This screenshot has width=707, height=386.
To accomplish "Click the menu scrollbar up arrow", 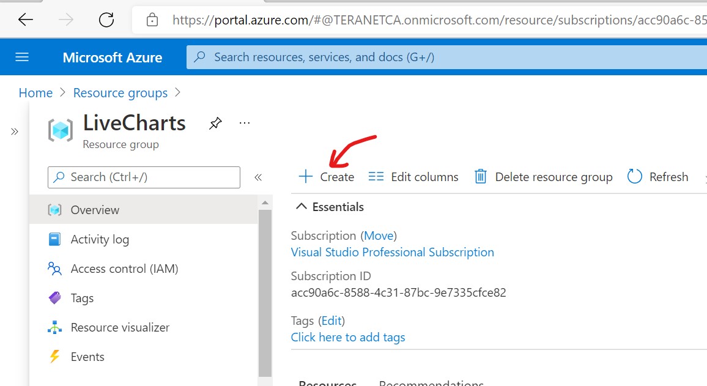I will [265, 202].
